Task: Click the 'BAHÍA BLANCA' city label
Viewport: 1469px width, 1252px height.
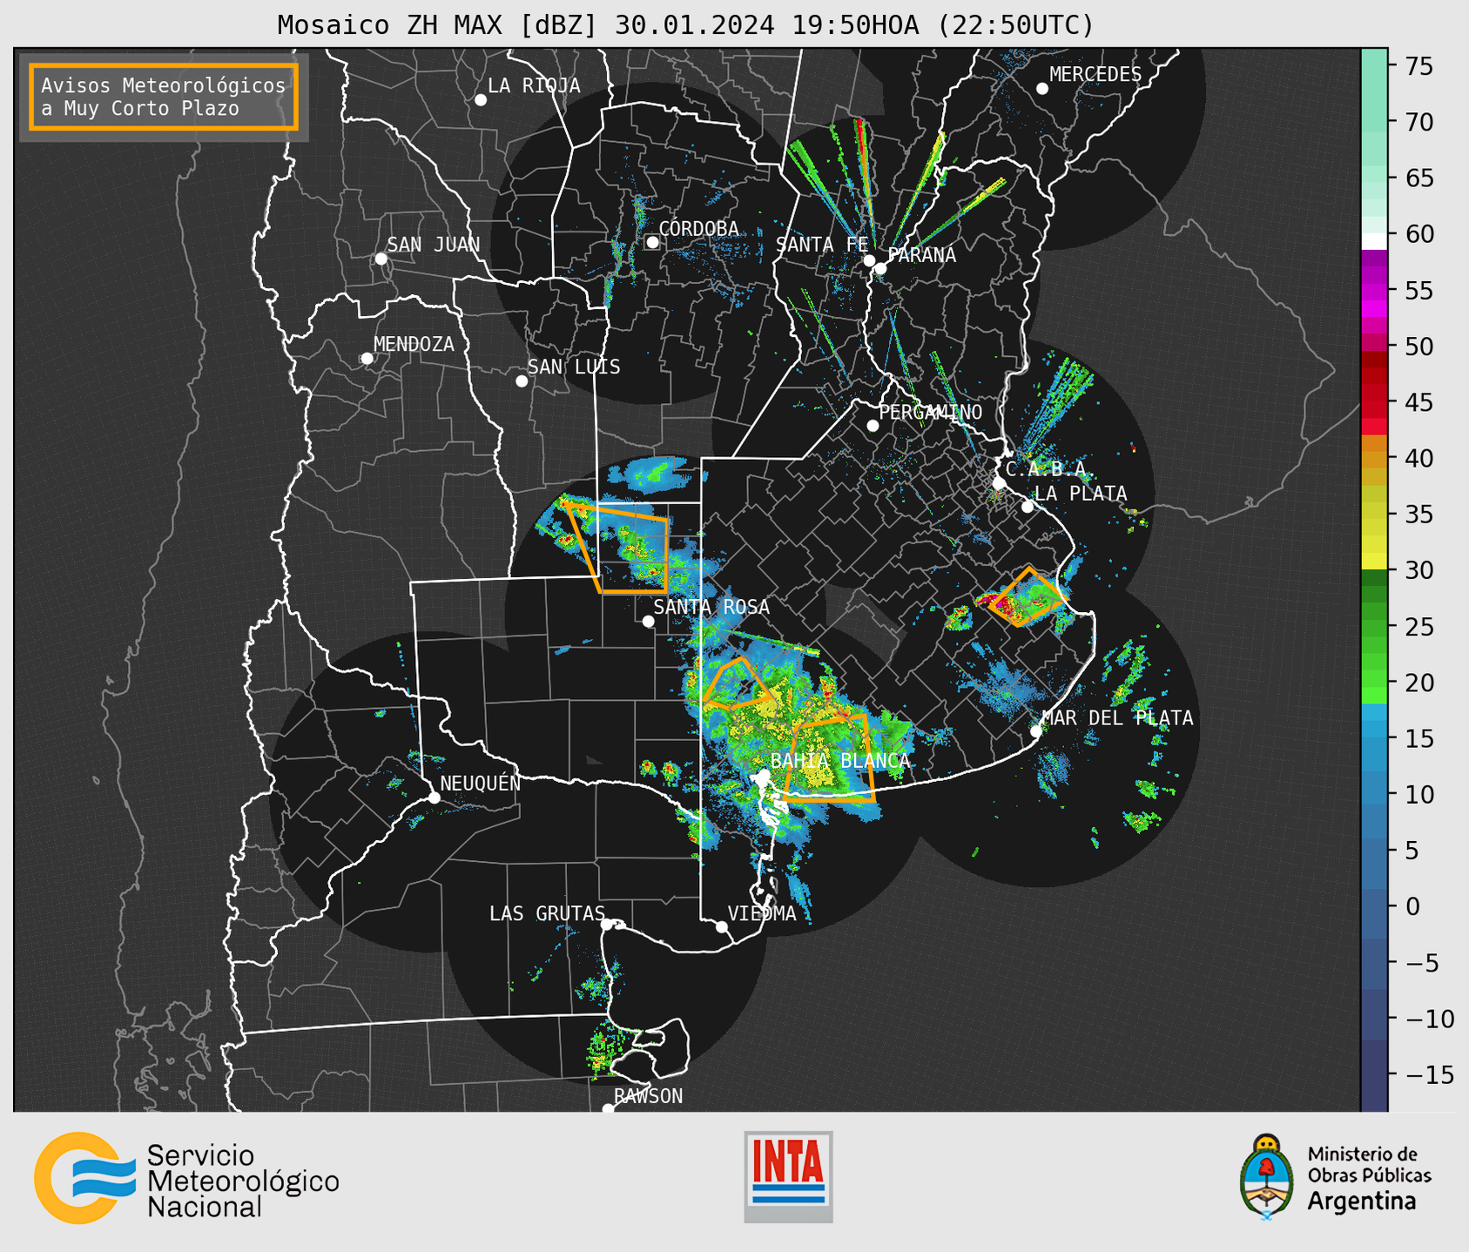Action: point(840,761)
